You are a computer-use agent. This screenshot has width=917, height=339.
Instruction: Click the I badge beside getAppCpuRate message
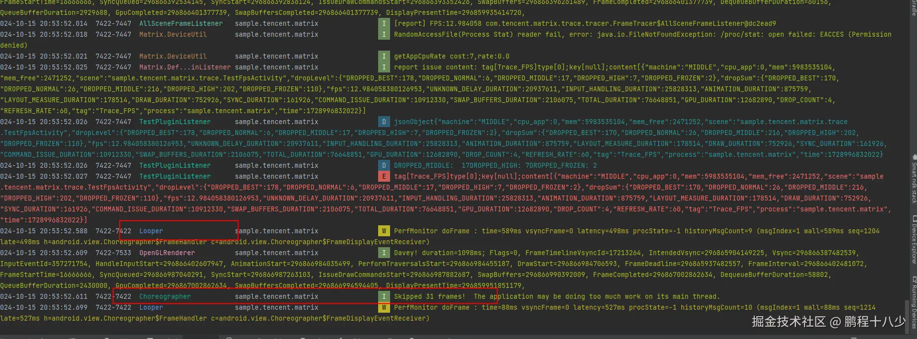[384, 56]
